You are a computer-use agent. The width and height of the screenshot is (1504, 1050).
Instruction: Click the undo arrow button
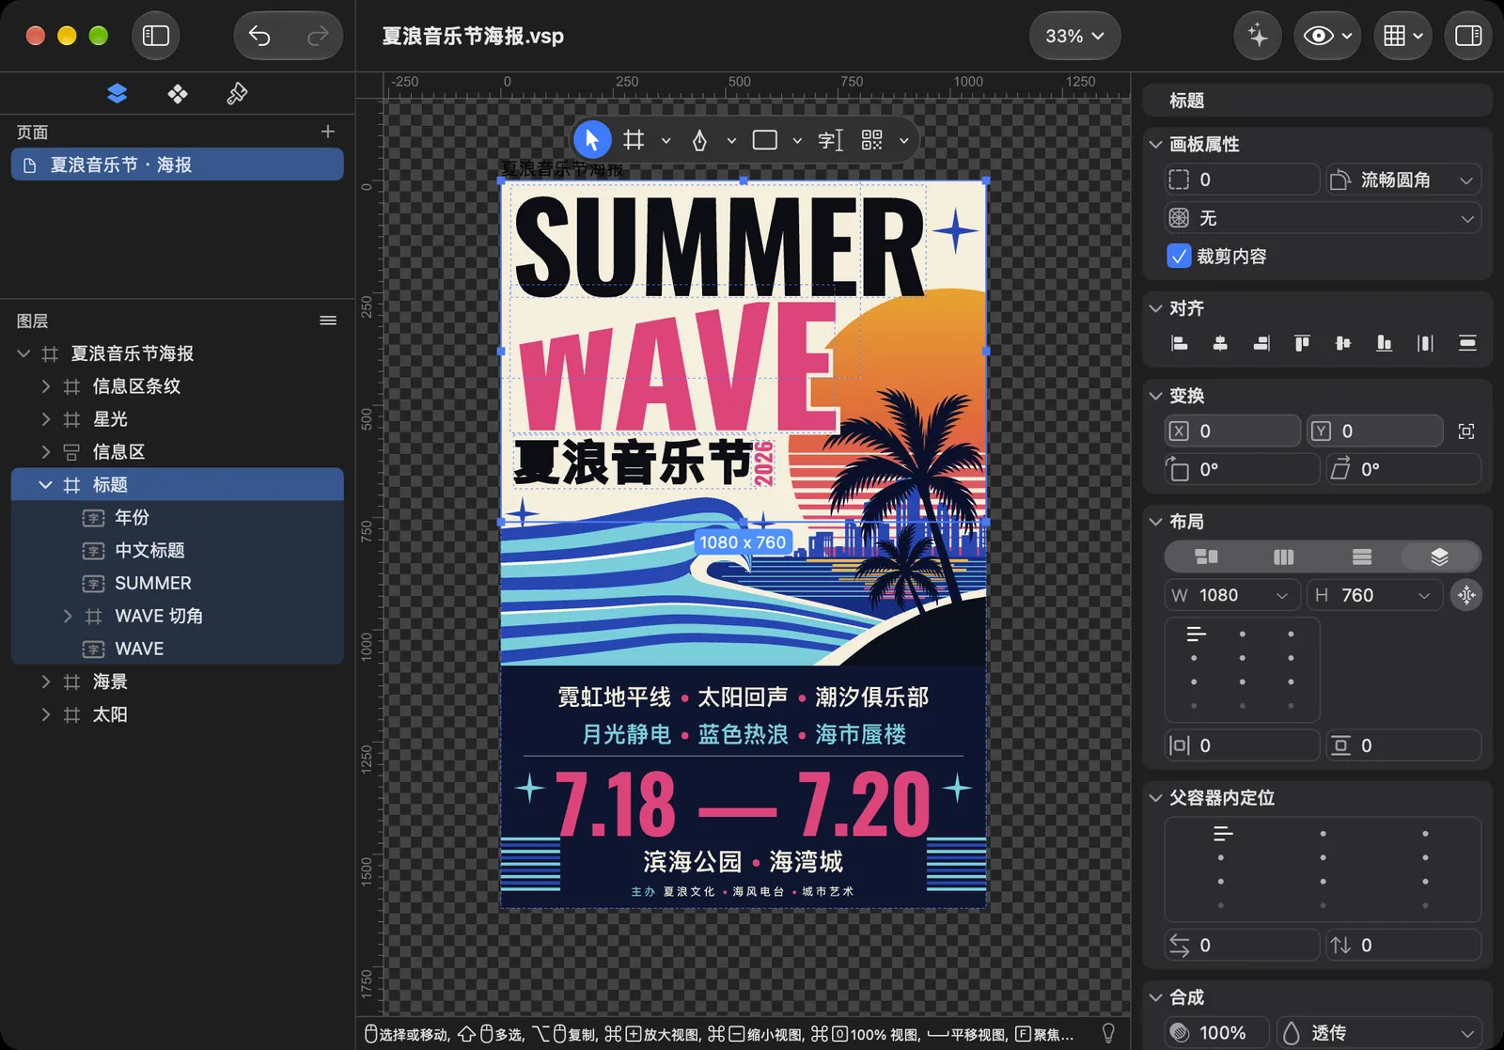pos(260,36)
